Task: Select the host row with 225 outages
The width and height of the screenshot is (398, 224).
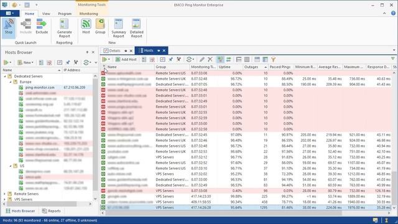Action: [x=246, y=197]
